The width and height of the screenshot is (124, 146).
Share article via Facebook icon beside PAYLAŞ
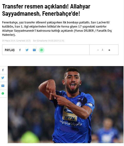tap(20, 50)
